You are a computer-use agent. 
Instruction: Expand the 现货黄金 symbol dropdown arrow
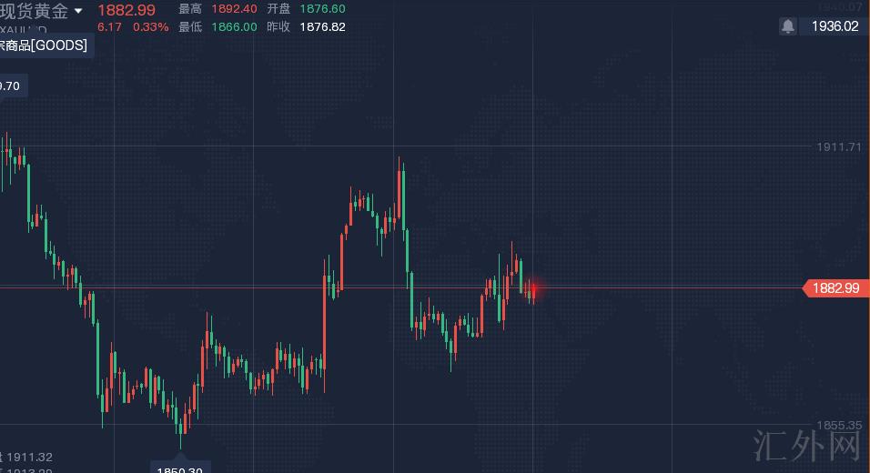pos(79,11)
